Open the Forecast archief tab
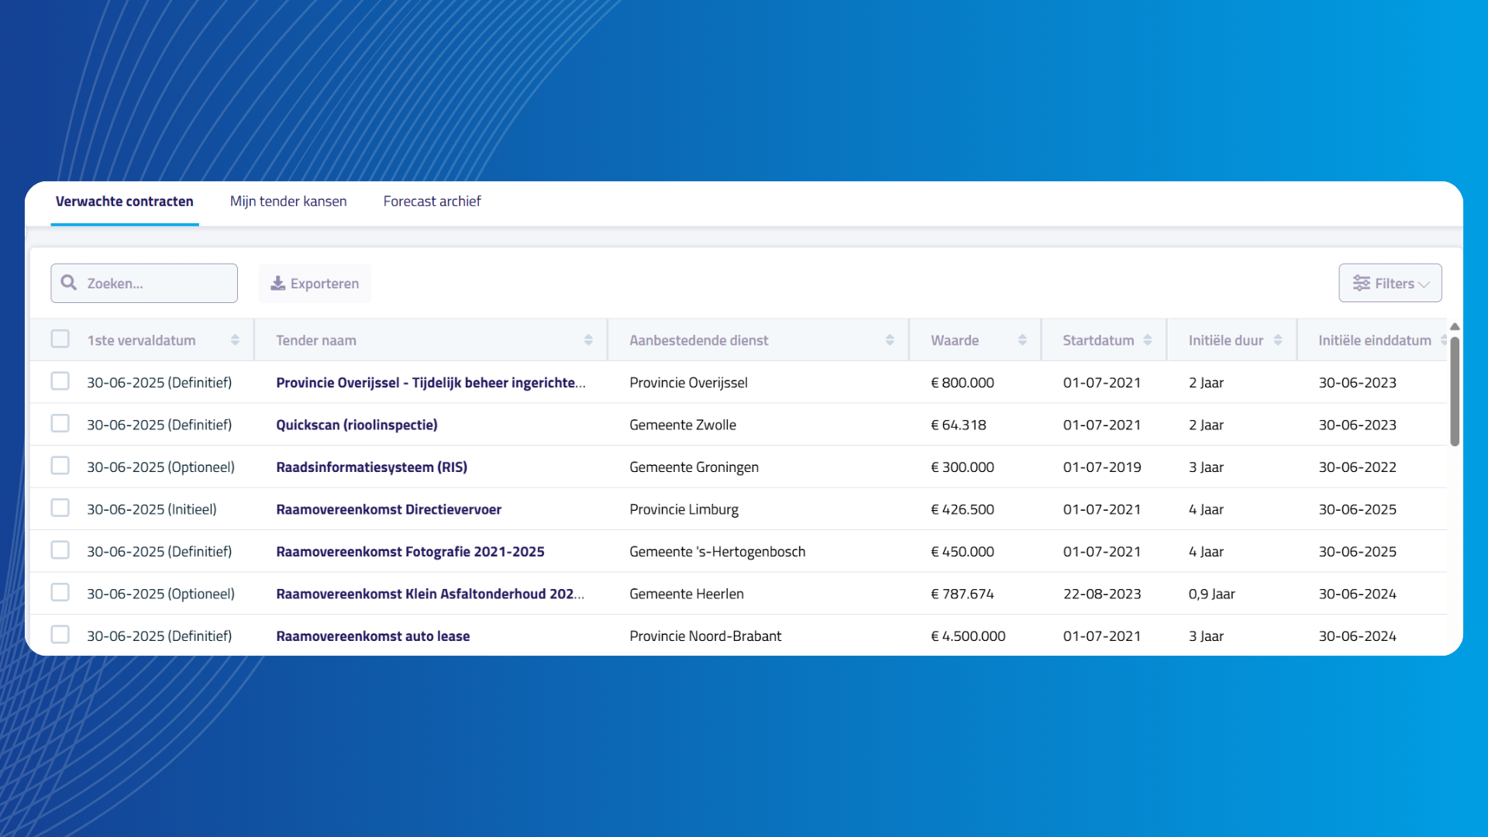The image size is (1488, 837). click(x=432, y=201)
